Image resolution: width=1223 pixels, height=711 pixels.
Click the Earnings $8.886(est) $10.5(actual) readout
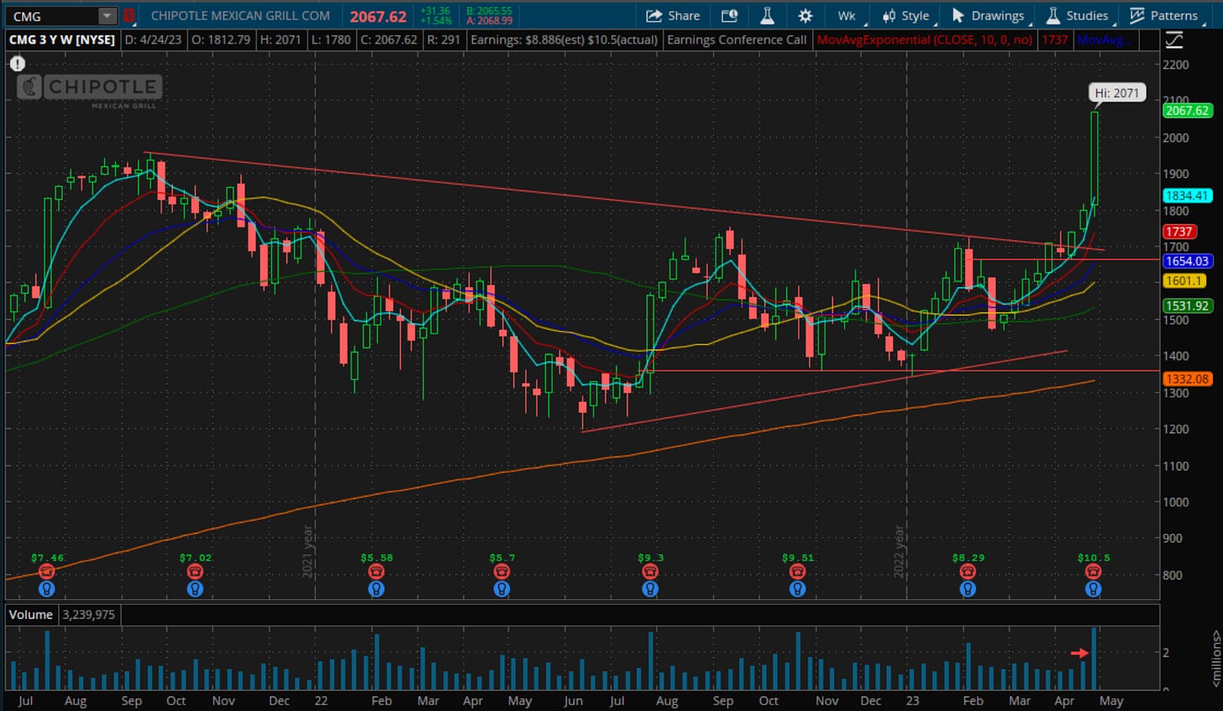pos(564,39)
